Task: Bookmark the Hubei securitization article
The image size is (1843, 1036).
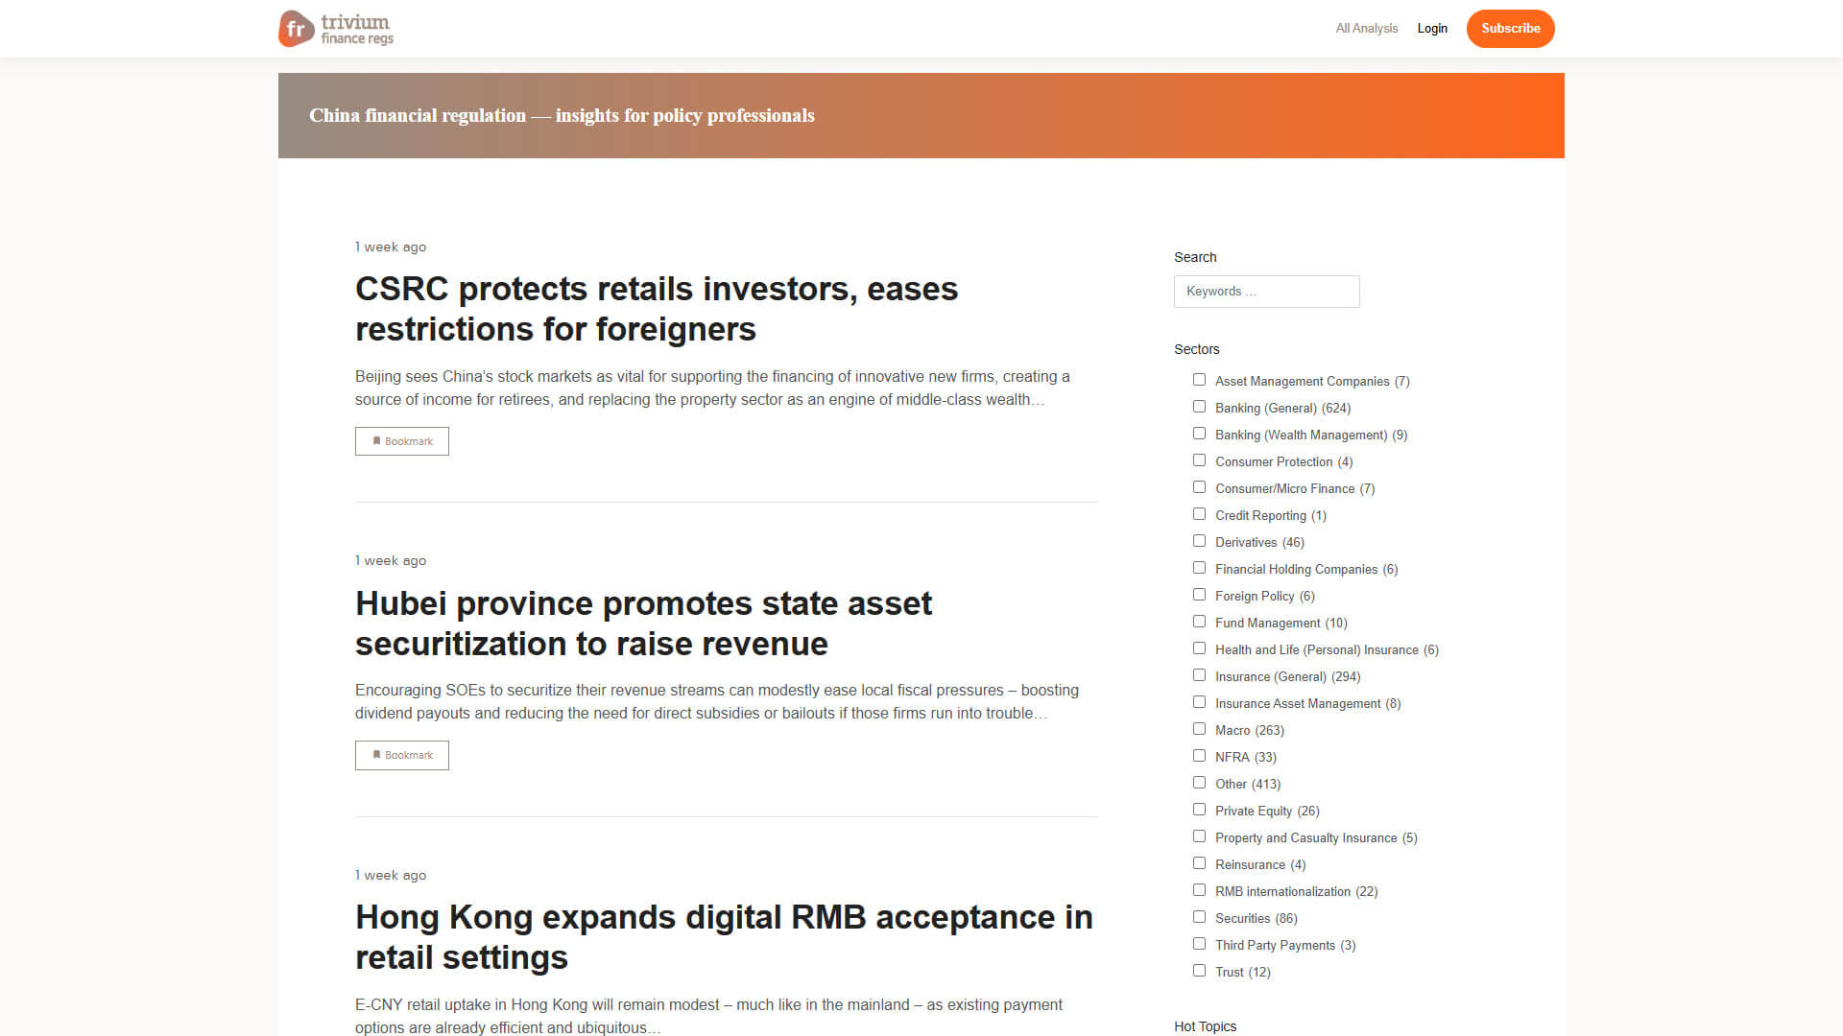Action: coord(401,755)
